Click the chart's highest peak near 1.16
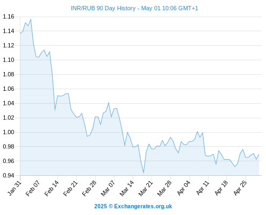266x215 pixels. click(x=31, y=19)
